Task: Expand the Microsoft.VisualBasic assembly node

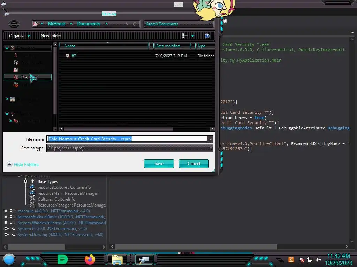Action: [x=6, y=217]
